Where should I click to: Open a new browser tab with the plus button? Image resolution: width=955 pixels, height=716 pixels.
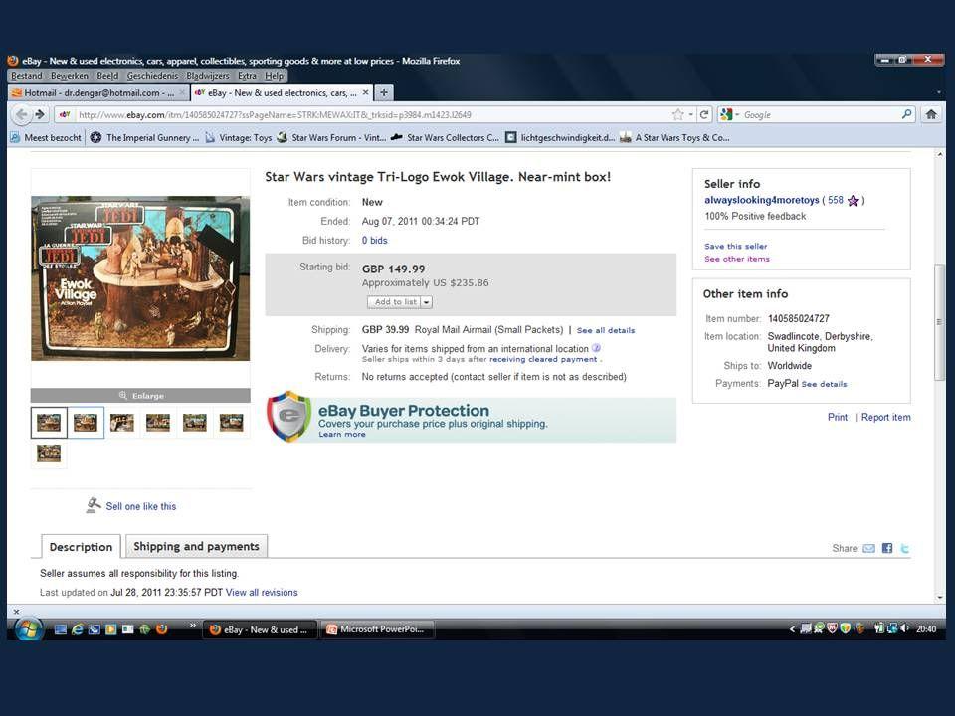(x=382, y=92)
